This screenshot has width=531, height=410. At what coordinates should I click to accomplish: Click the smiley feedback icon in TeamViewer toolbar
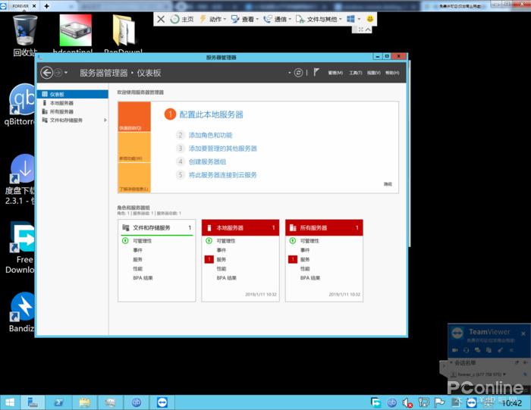pos(369,19)
